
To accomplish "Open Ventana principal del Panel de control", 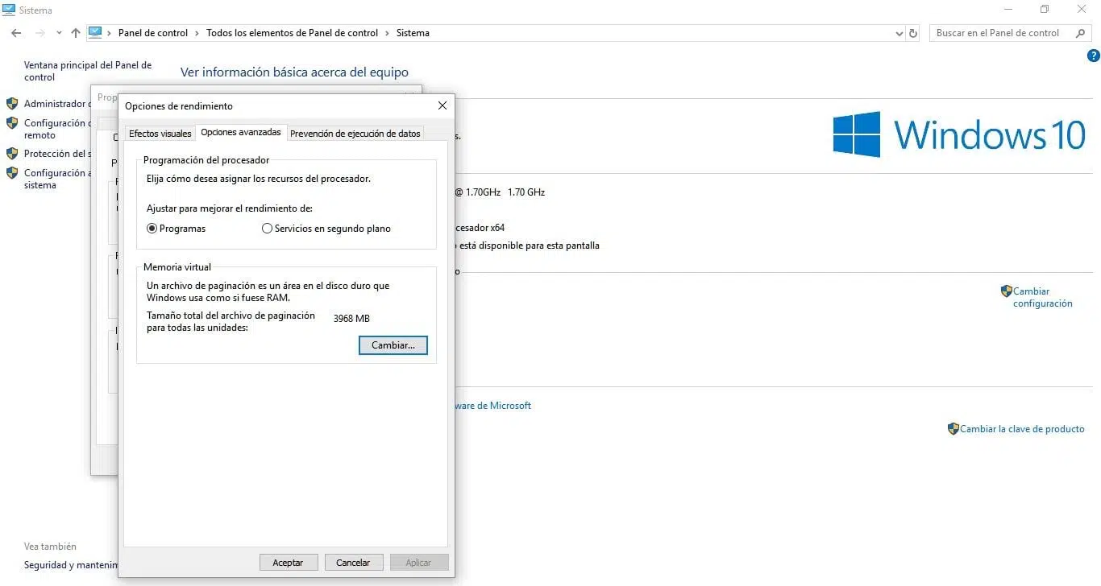I will pos(88,71).
